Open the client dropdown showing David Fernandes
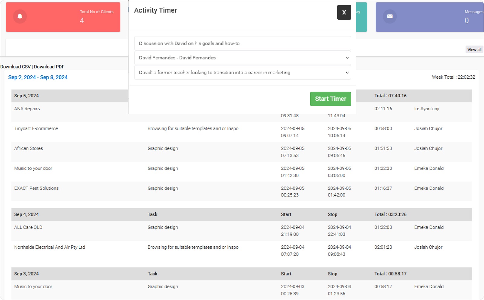This screenshot has height=300, width=484. point(242,58)
